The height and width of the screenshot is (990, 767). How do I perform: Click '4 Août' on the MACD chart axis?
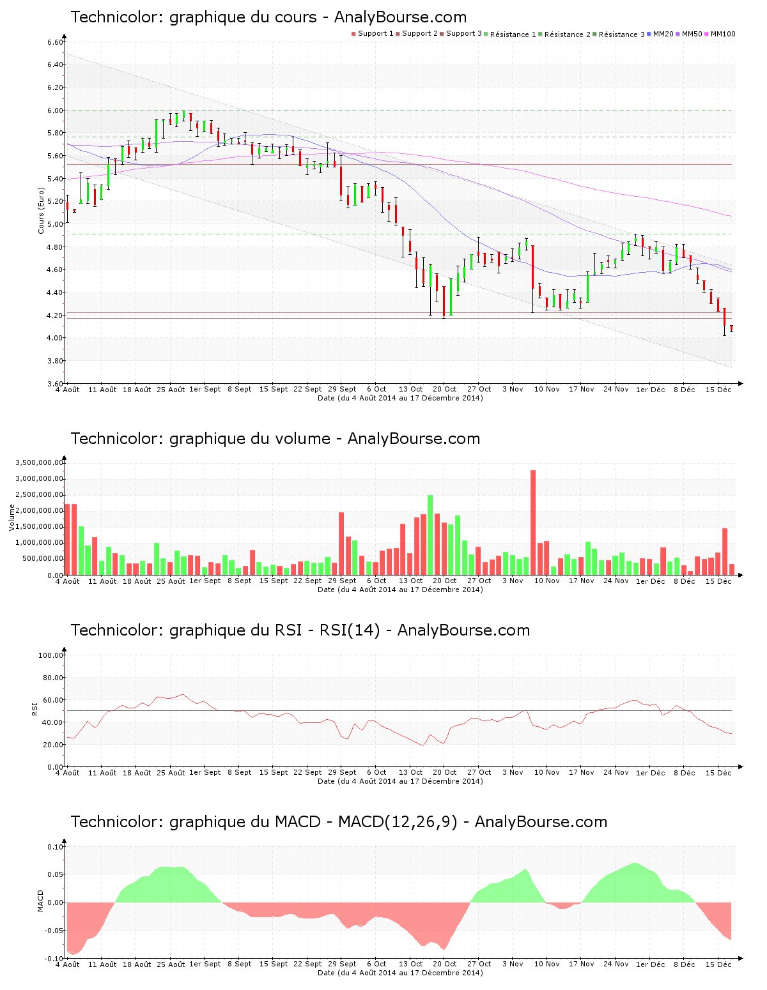pyautogui.click(x=68, y=964)
